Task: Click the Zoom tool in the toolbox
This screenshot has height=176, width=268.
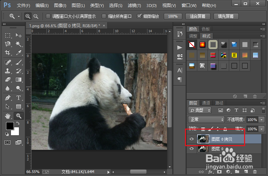Action: coord(19,116)
